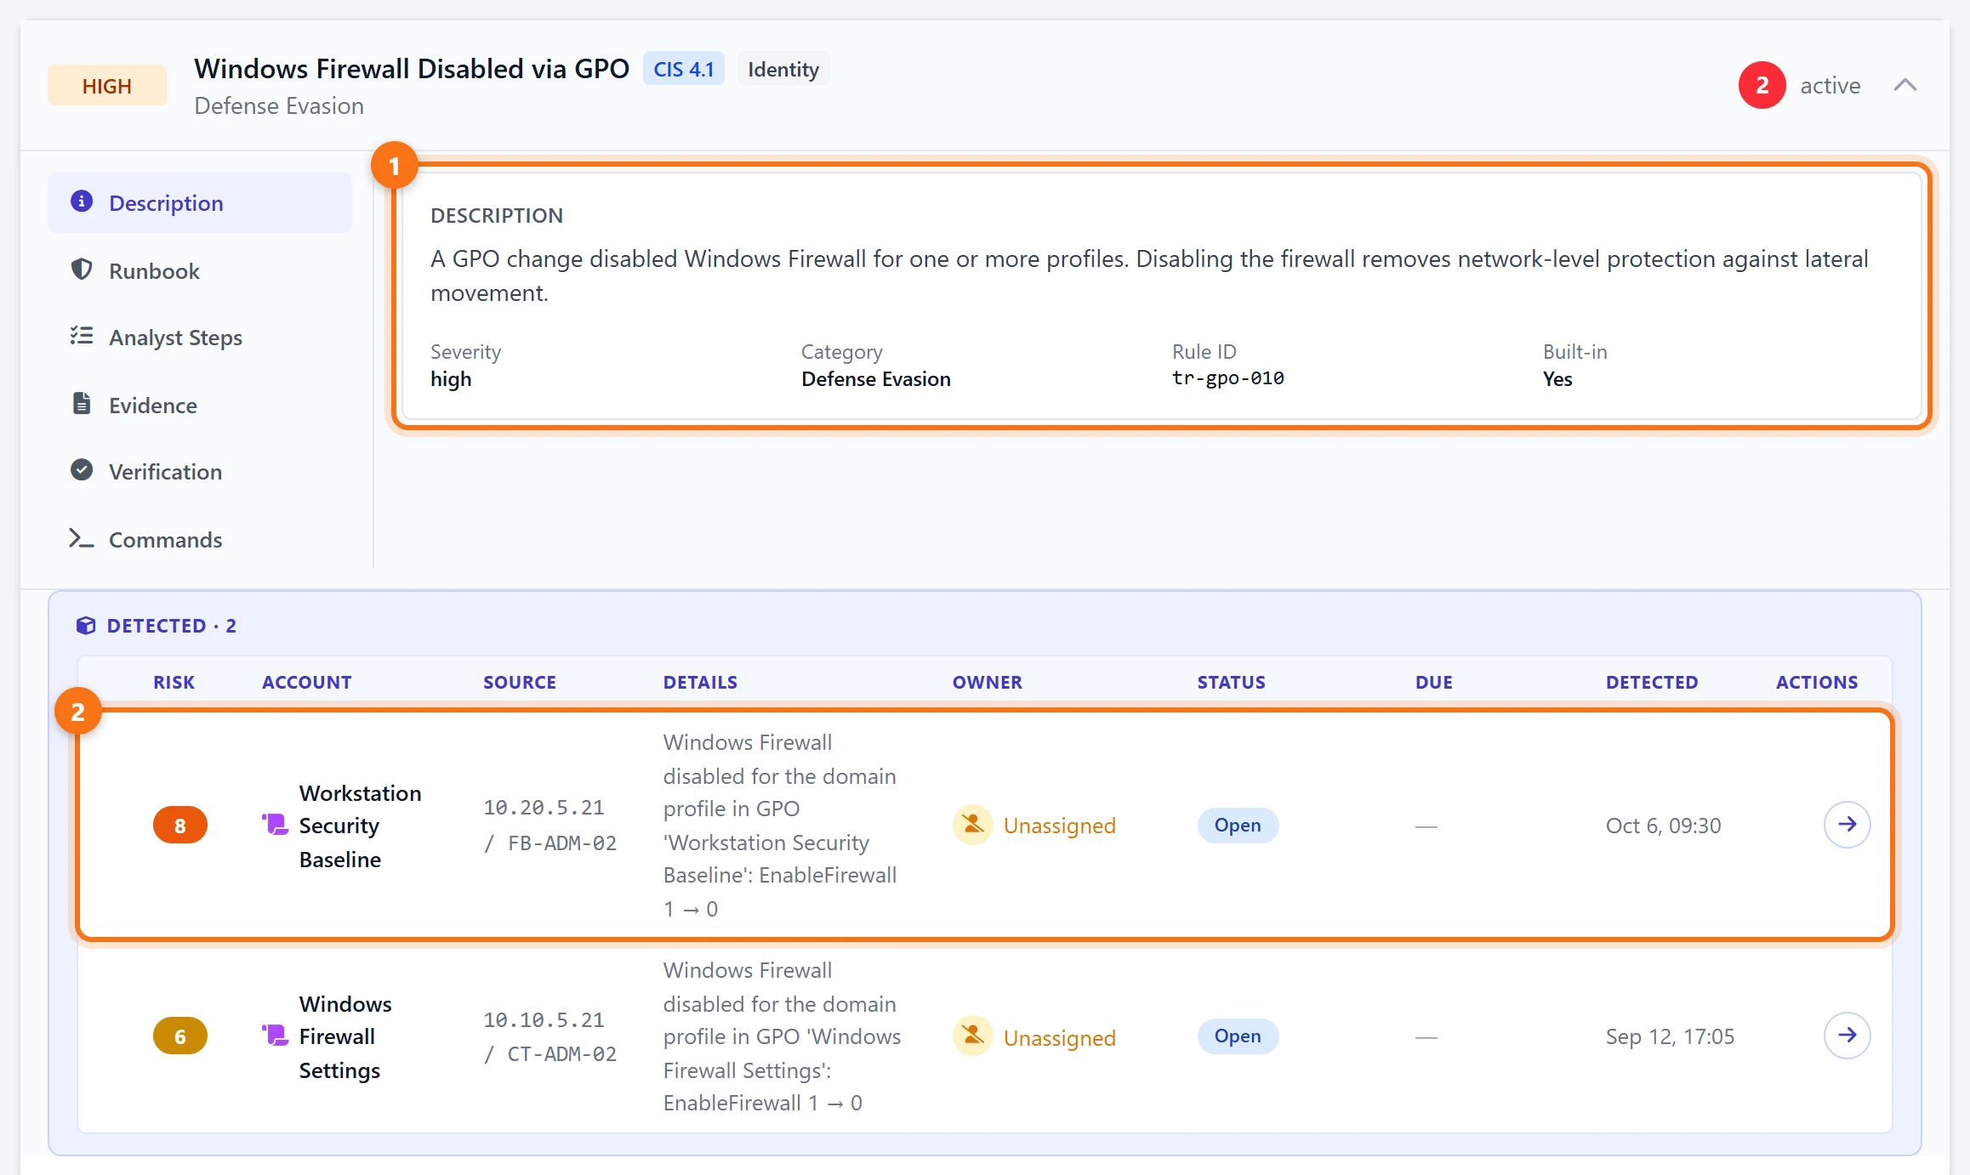The width and height of the screenshot is (1970, 1175).
Task: Click the Windows Firewall Settings account name
Action: [x=345, y=1036]
